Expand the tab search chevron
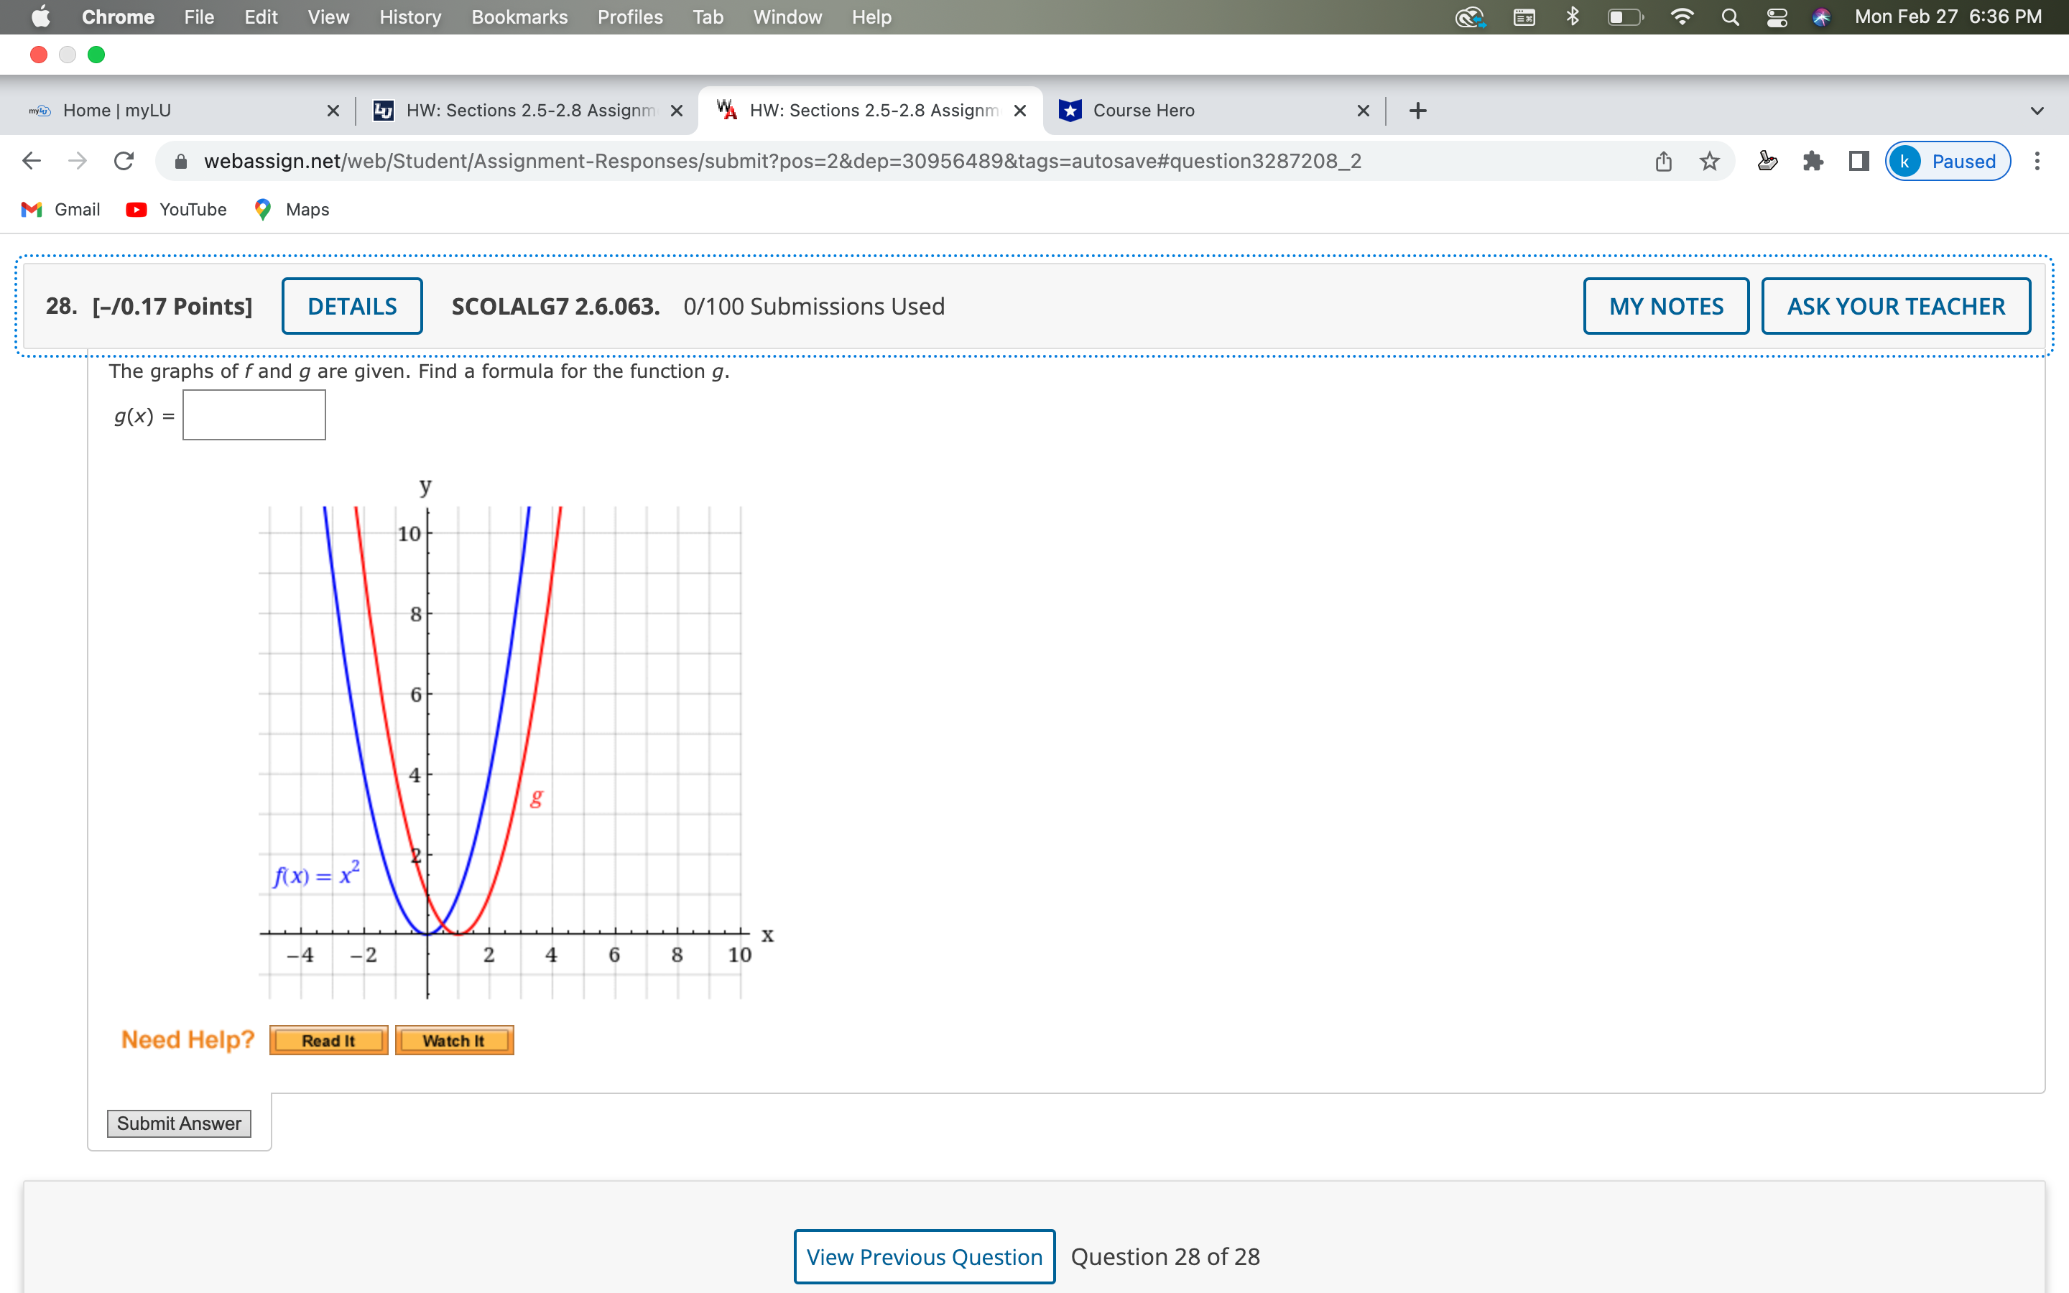Viewport: 2069px width, 1293px height. 2037,111
